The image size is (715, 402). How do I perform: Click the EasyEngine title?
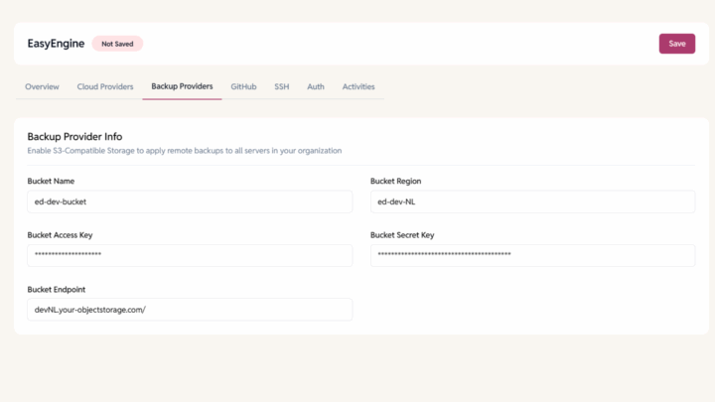(x=56, y=44)
